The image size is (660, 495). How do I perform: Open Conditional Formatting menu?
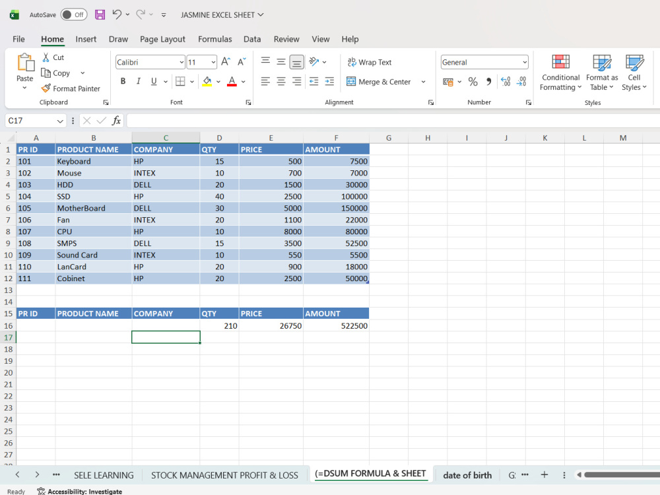tap(560, 73)
